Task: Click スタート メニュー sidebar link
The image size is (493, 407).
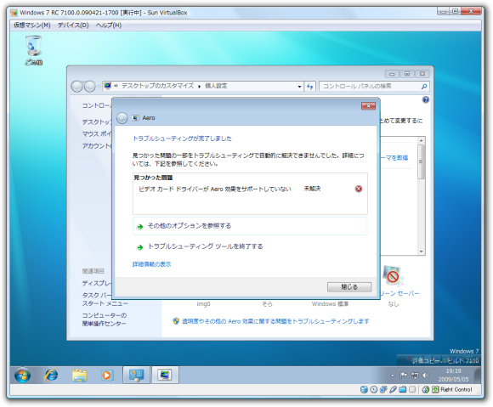Action: point(105,303)
